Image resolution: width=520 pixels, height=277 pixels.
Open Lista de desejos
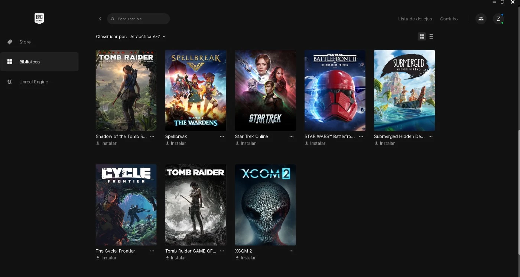coord(415,19)
